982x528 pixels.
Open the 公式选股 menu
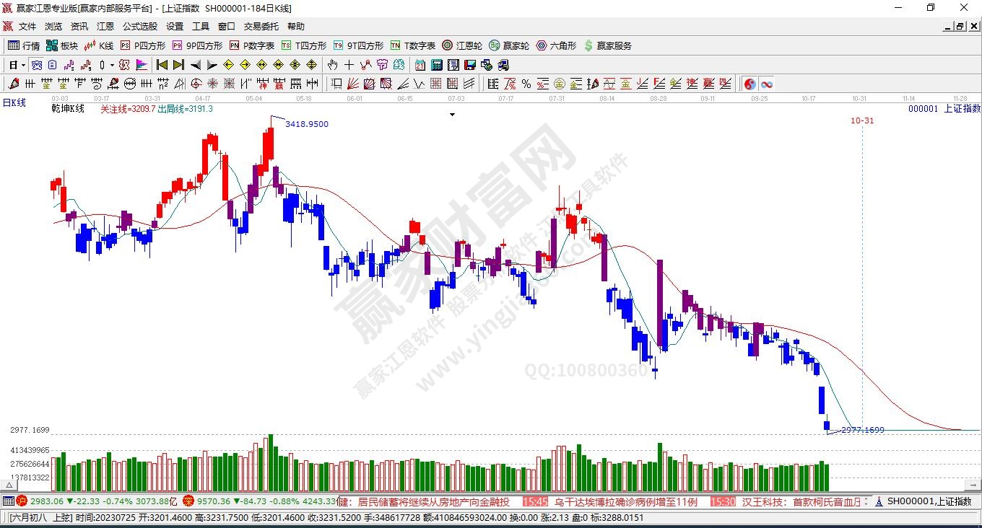[139, 27]
